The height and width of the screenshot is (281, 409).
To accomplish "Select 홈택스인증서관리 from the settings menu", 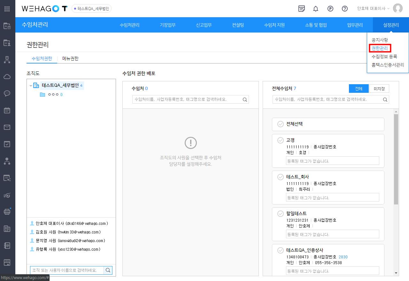I will 388,65.
